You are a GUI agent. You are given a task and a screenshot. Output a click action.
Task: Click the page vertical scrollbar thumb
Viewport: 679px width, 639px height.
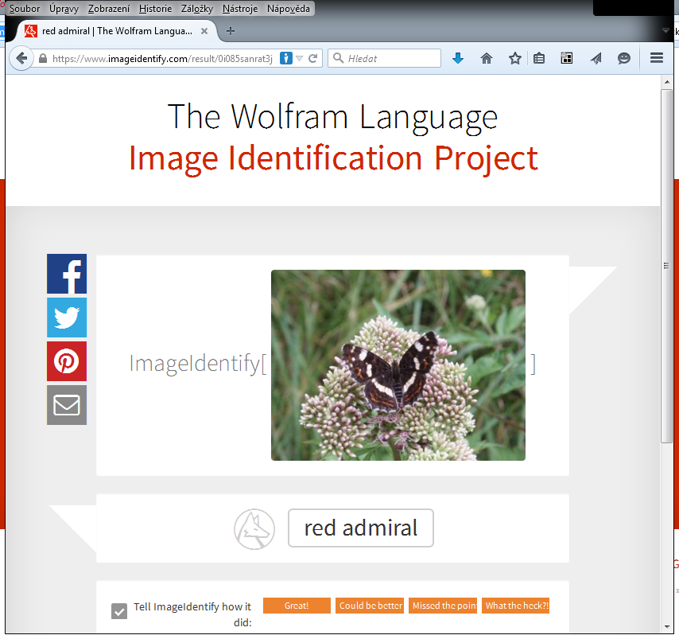pos(666,266)
